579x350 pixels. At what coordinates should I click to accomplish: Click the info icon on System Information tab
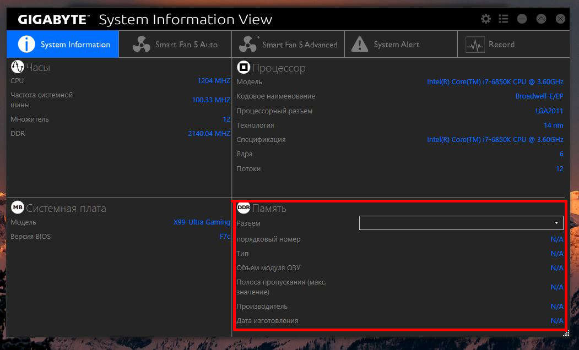pyautogui.click(x=26, y=44)
